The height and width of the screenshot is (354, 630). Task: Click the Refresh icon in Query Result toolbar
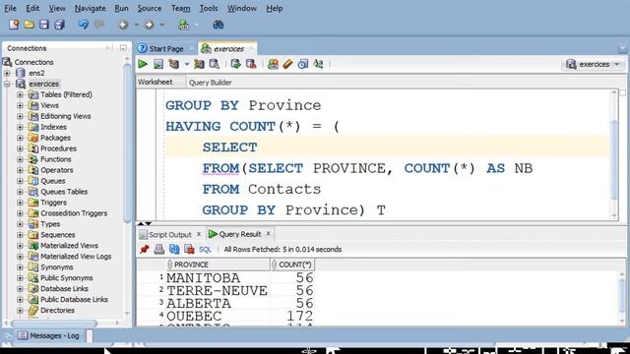coord(174,249)
